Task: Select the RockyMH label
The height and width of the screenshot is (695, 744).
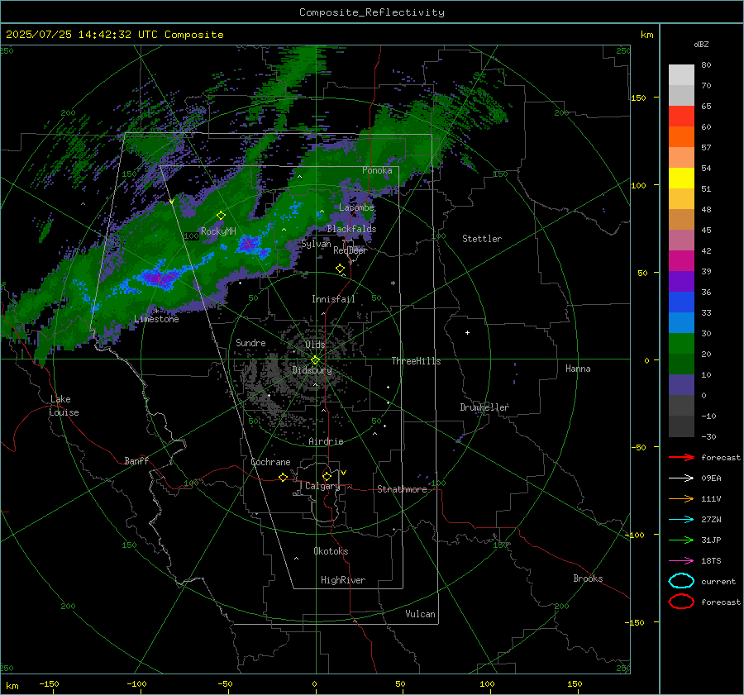Action: coord(218,231)
